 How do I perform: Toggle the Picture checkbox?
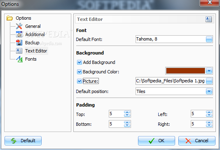coord(80,81)
